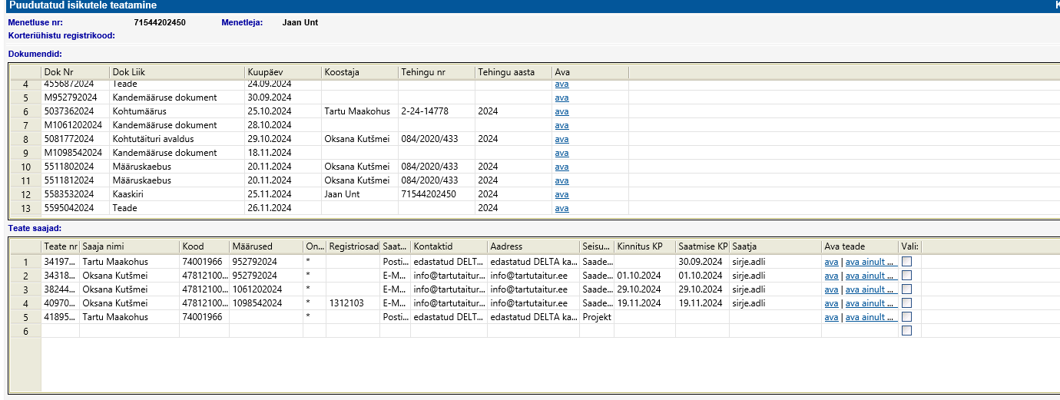Open 'ava' notice link for notice 41895
Image resolution: width=1060 pixels, height=400 pixels.
tap(831, 317)
